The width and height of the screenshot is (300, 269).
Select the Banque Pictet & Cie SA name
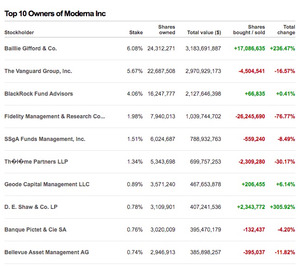pos(35,229)
